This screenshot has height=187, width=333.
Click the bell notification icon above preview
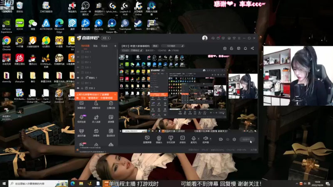245,48
